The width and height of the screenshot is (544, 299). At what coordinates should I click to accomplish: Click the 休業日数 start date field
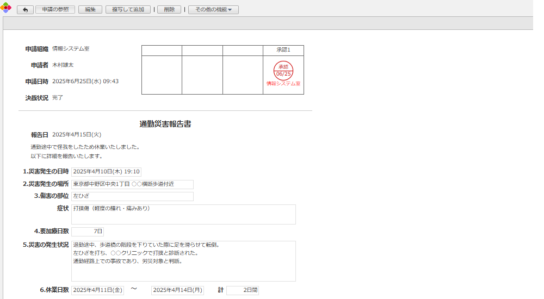point(98,290)
